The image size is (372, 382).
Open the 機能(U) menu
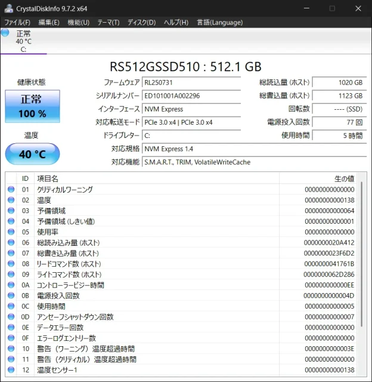[78, 22]
